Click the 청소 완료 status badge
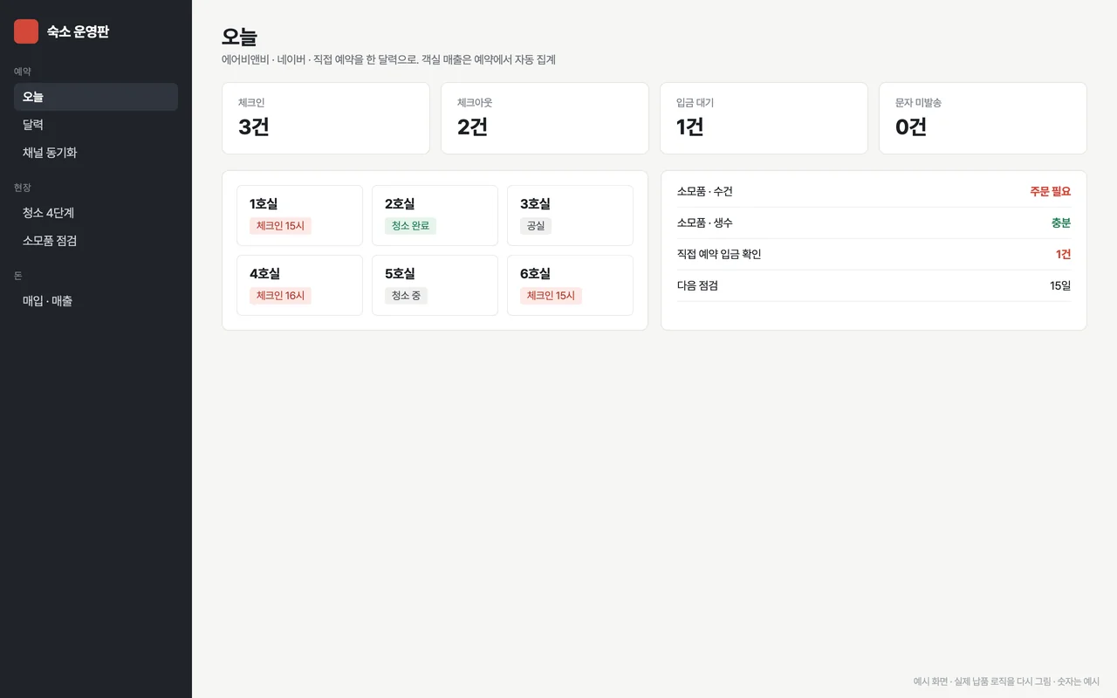Screen dimensions: 1117x698 [x=410, y=226]
